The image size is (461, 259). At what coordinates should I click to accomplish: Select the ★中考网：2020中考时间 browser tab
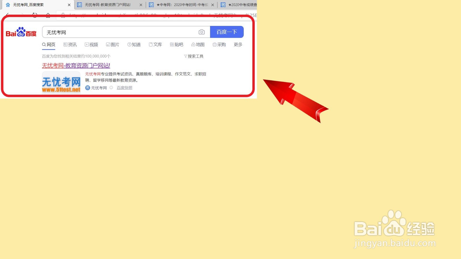point(182,5)
